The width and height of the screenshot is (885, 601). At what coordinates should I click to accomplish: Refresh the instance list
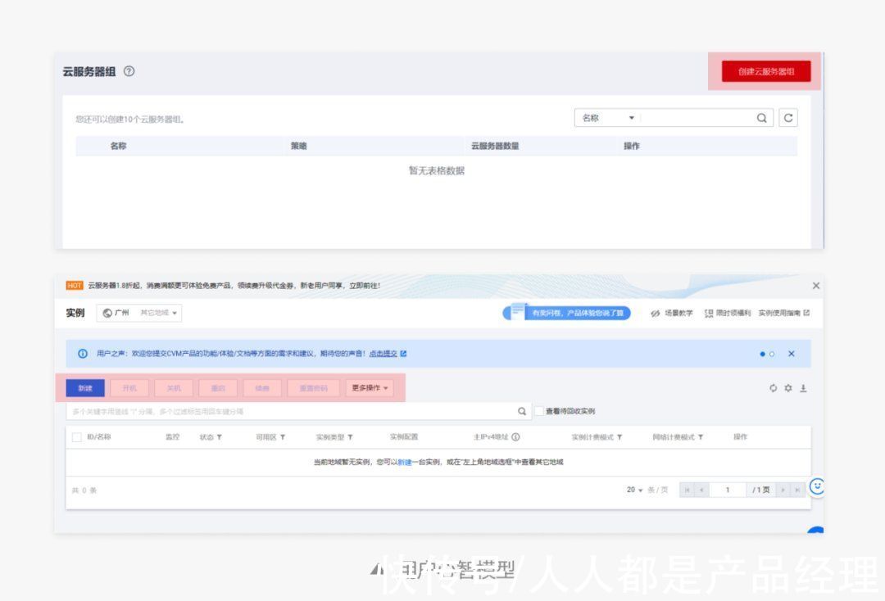point(773,388)
